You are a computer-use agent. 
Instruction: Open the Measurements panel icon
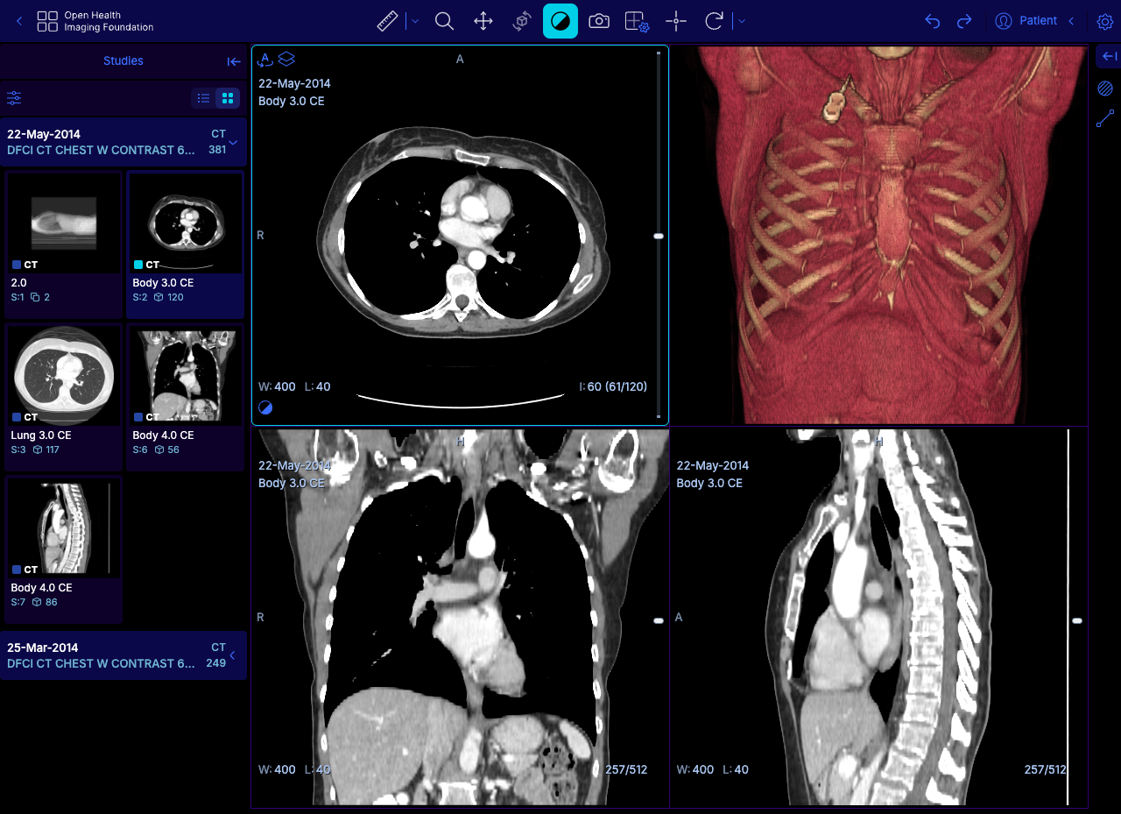tap(1105, 119)
